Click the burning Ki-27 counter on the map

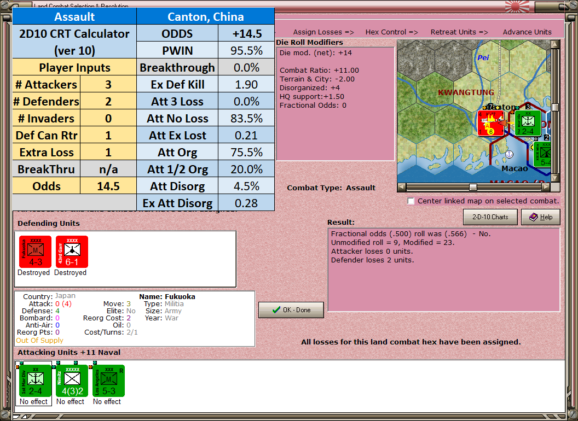click(x=490, y=124)
